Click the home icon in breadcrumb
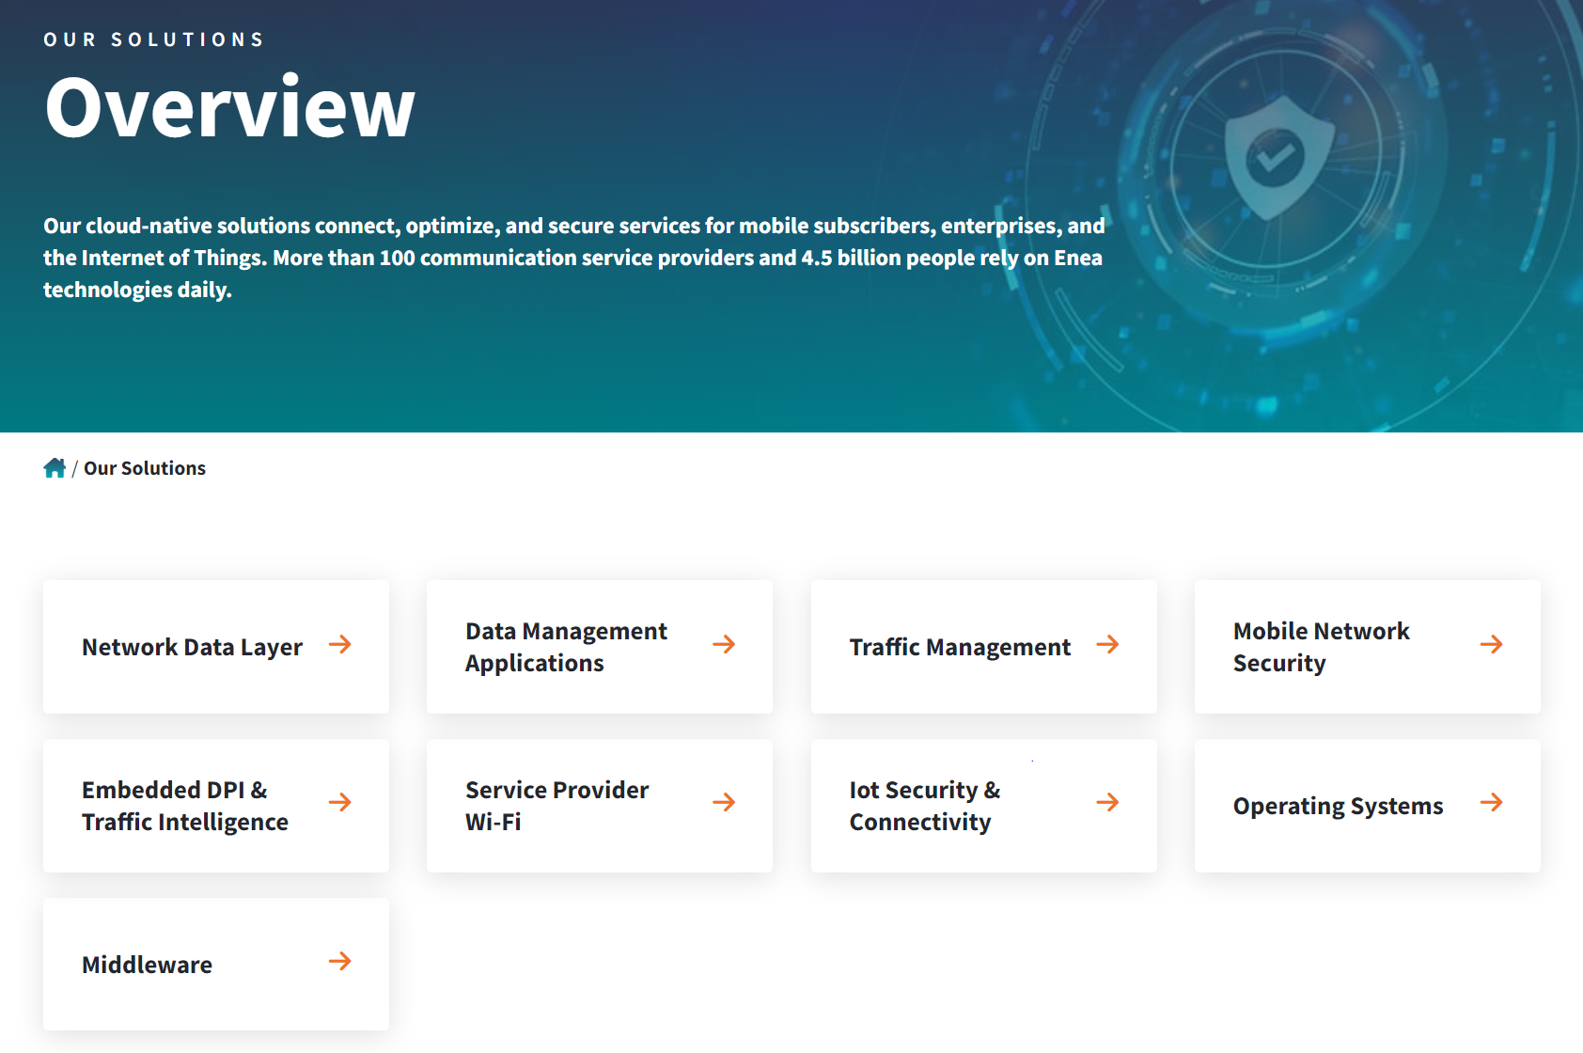 [55, 468]
